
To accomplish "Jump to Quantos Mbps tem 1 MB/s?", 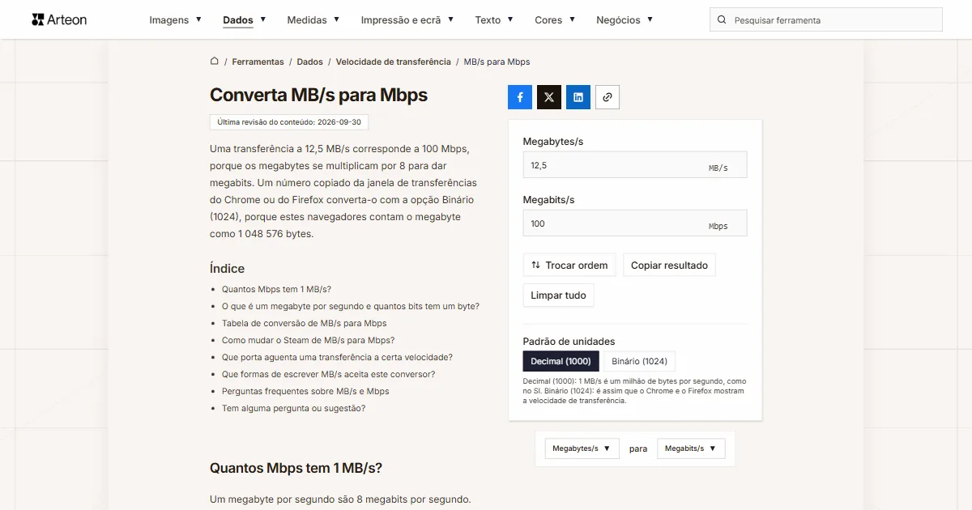I will coord(276,289).
